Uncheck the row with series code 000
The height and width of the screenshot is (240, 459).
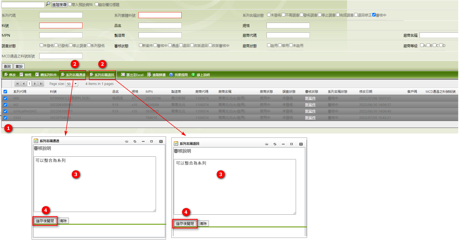tap(5, 98)
